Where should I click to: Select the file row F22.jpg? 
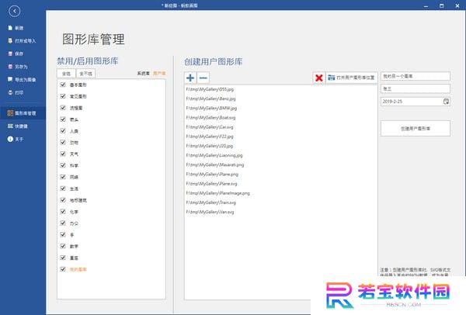(x=280, y=137)
